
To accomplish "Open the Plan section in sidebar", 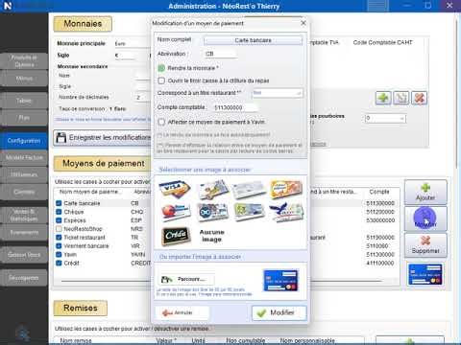I will click(x=24, y=118).
